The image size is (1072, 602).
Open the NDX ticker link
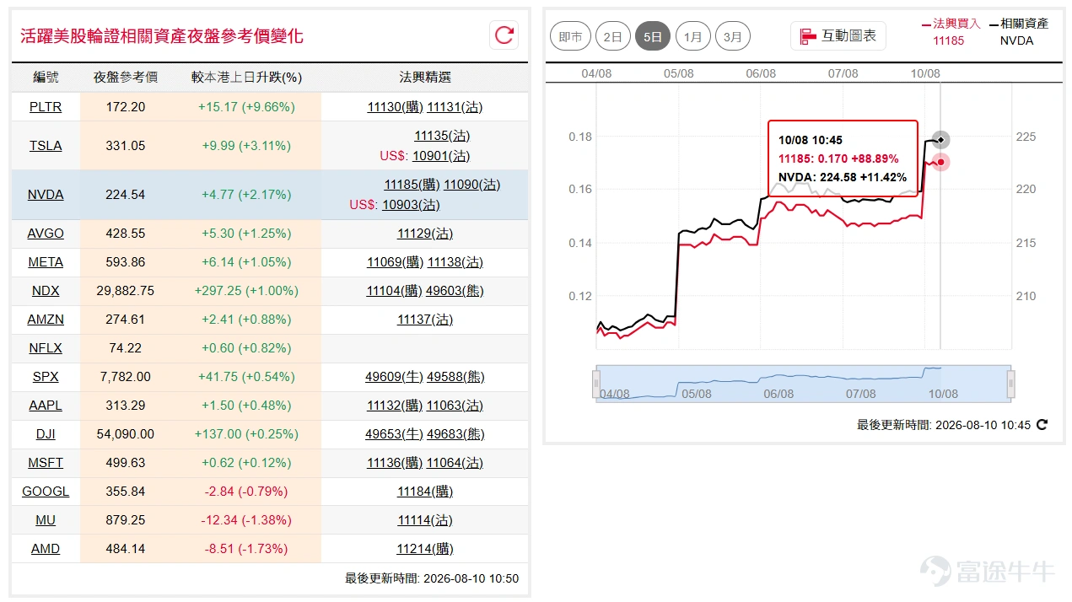(46, 291)
